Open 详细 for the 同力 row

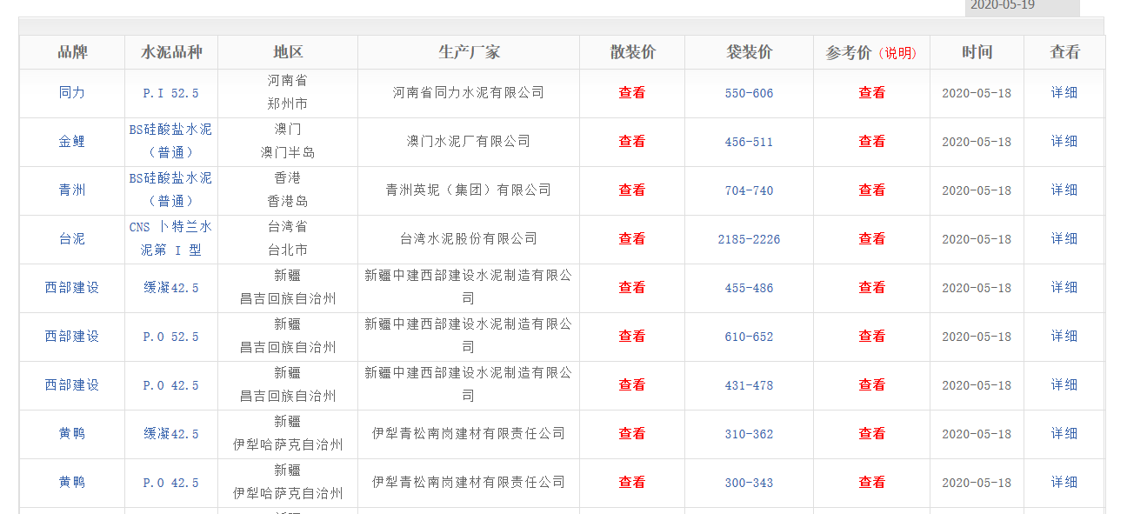[x=1064, y=93]
